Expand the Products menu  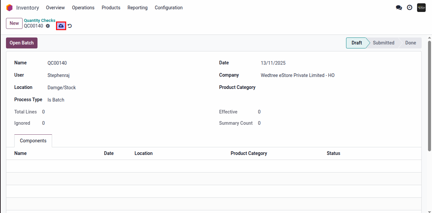click(x=111, y=8)
